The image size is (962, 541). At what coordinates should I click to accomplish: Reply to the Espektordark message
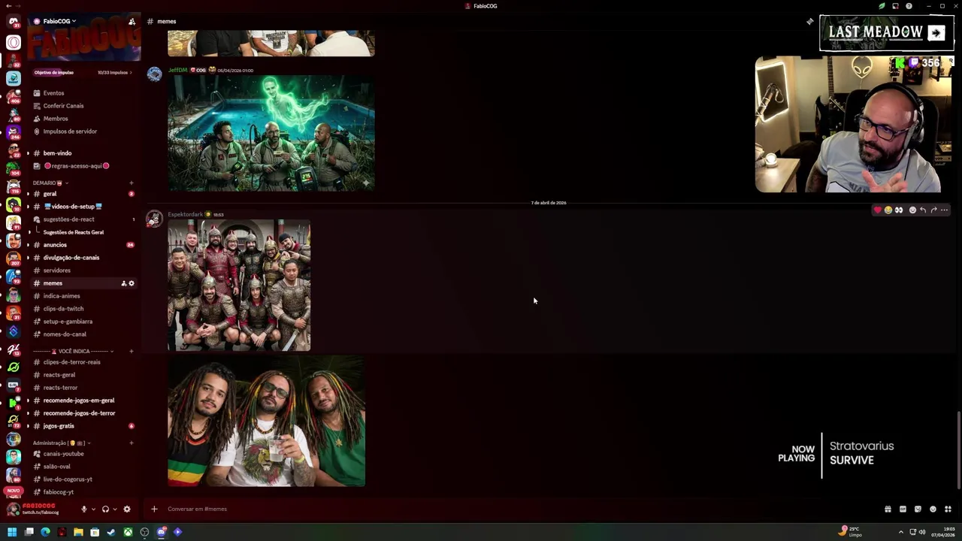pos(923,210)
